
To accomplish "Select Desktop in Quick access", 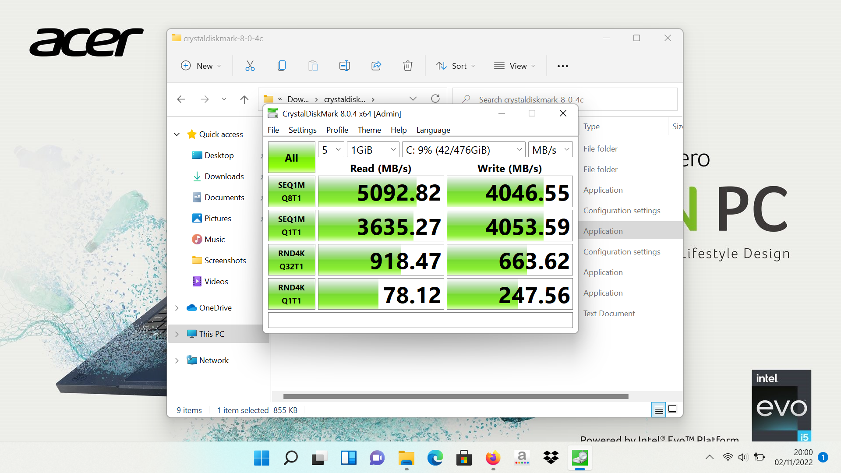I will (x=219, y=155).
